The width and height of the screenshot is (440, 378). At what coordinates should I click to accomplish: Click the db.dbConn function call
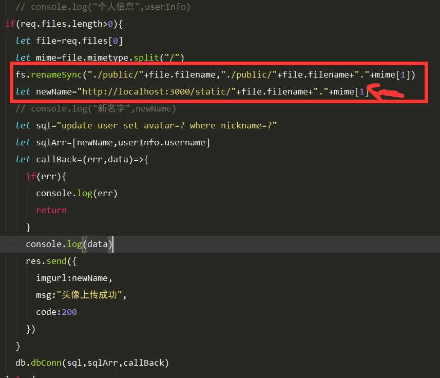click(92, 363)
